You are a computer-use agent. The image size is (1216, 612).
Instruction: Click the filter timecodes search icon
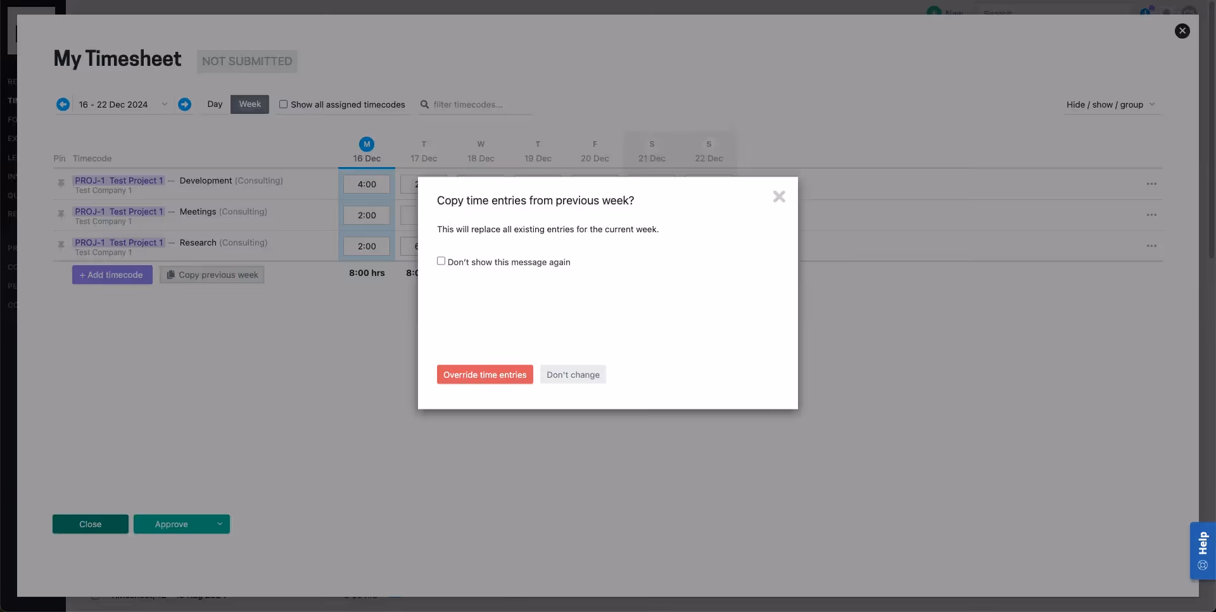[x=424, y=104]
